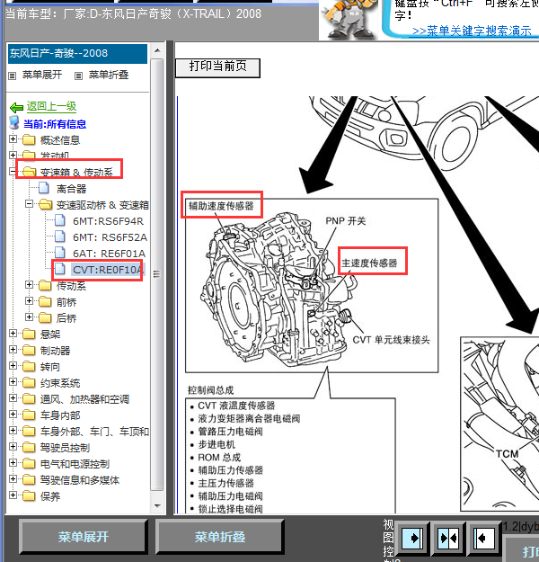Click the 转向 folder icon

coord(29,366)
